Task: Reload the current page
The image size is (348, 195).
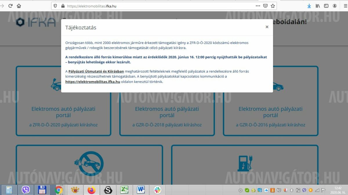Action: [x=10, y=6]
